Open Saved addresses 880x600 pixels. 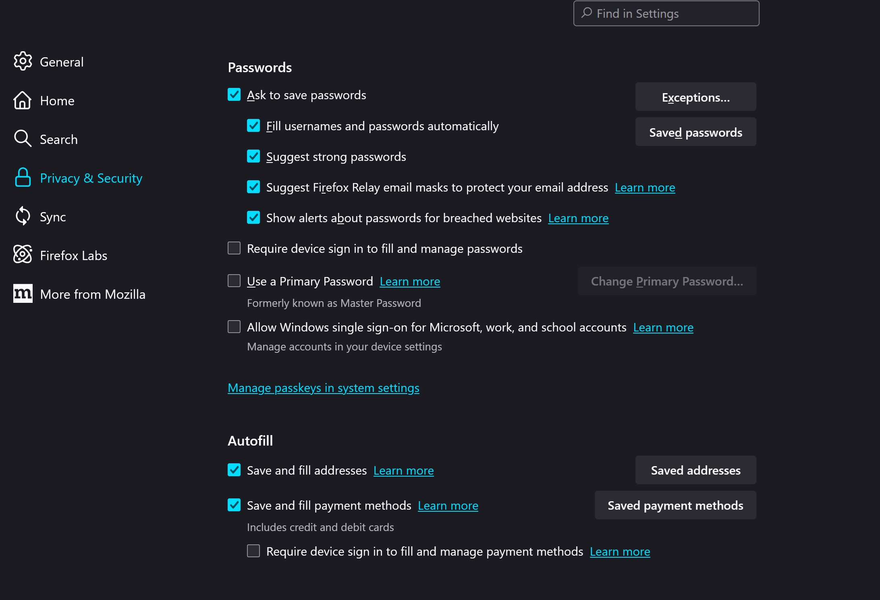(695, 470)
